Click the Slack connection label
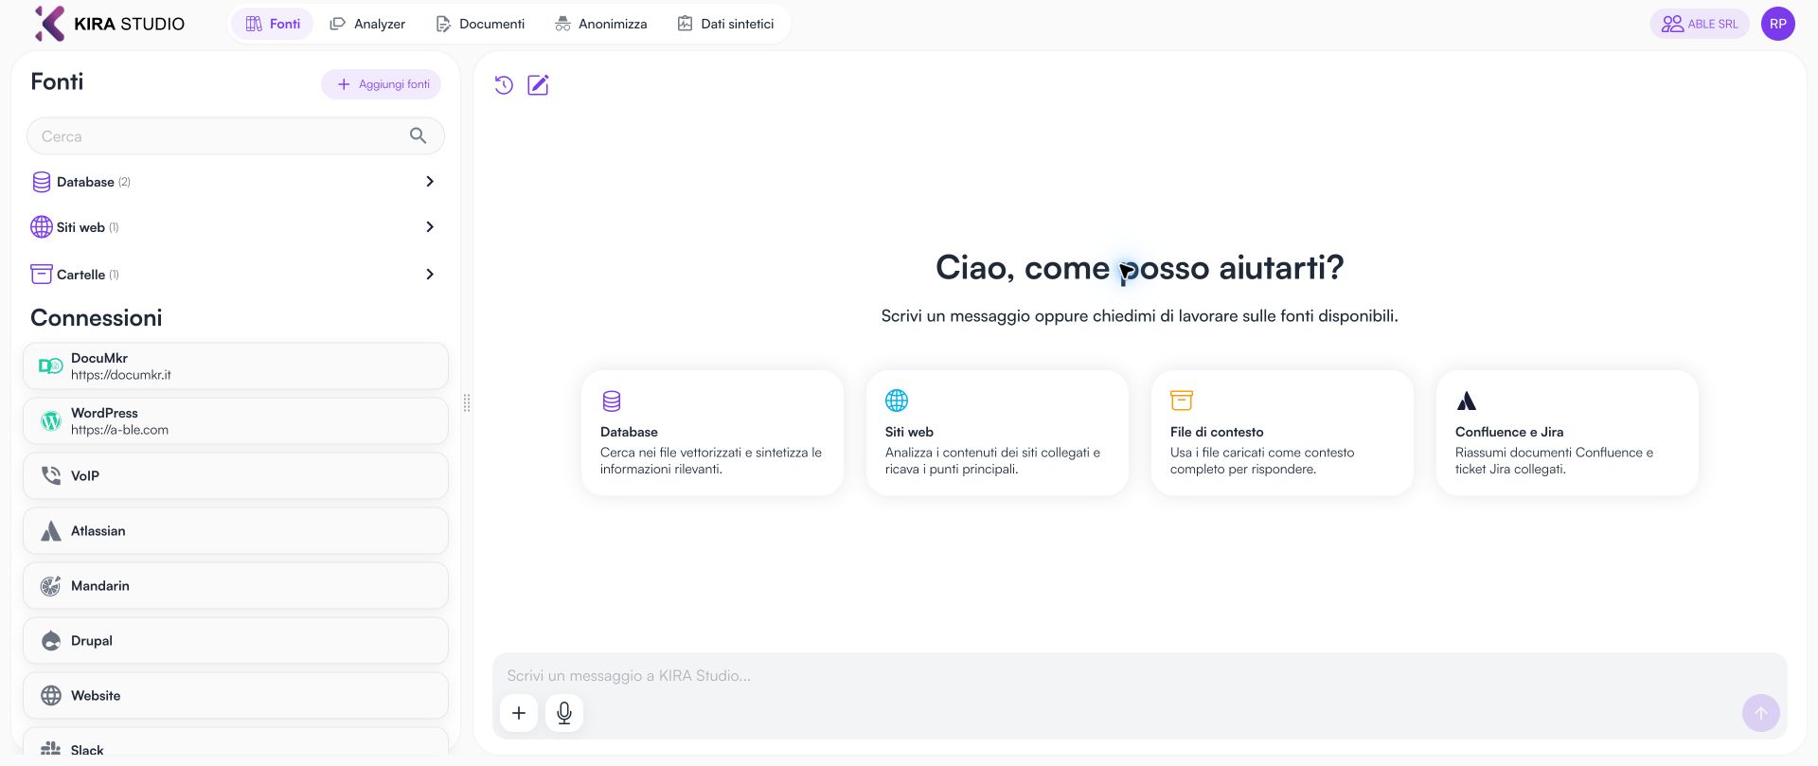The image size is (1818, 766). point(87,750)
